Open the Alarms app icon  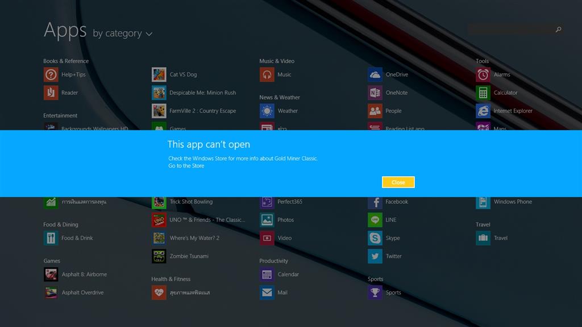[x=483, y=74]
